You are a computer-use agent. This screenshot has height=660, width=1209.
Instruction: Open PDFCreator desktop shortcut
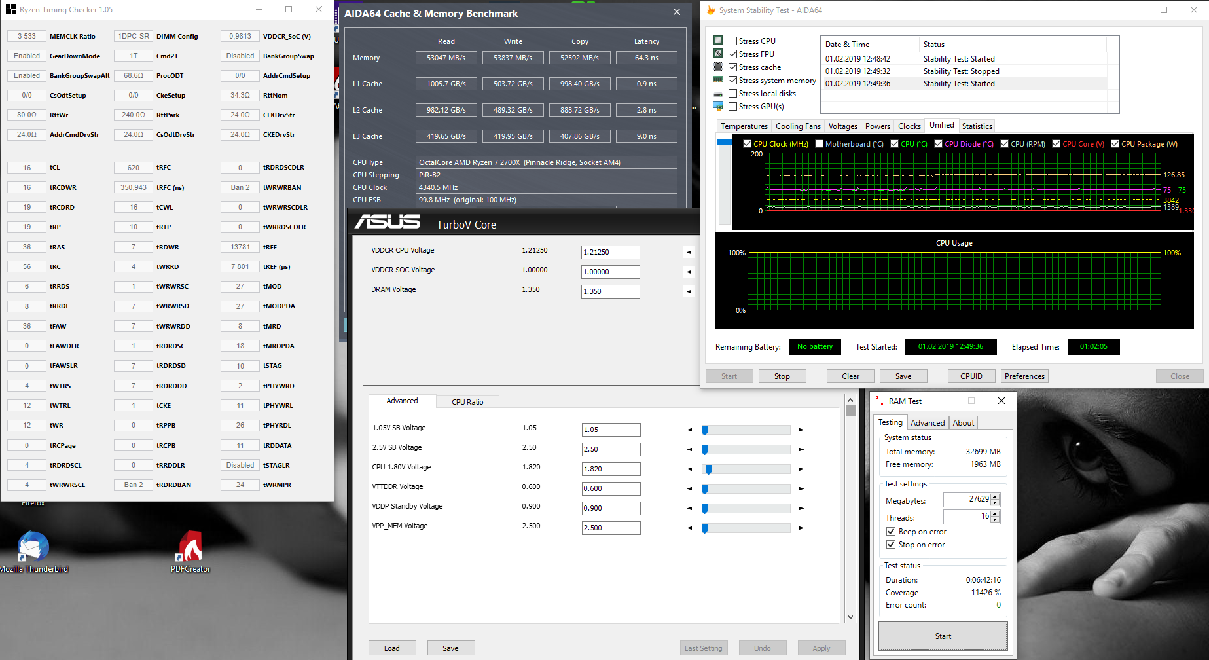point(190,551)
